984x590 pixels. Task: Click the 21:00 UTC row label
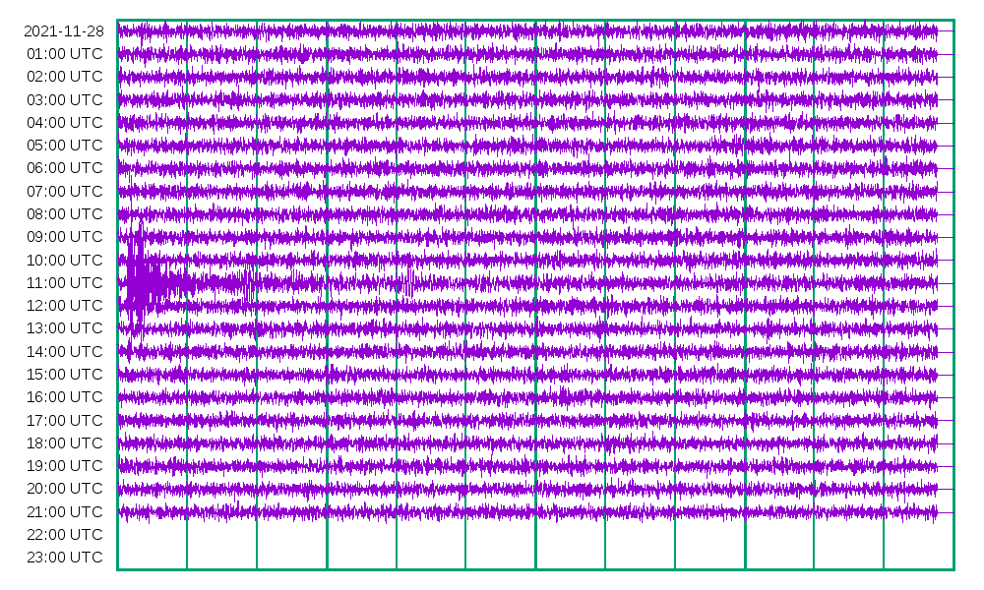tap(64, 511)
